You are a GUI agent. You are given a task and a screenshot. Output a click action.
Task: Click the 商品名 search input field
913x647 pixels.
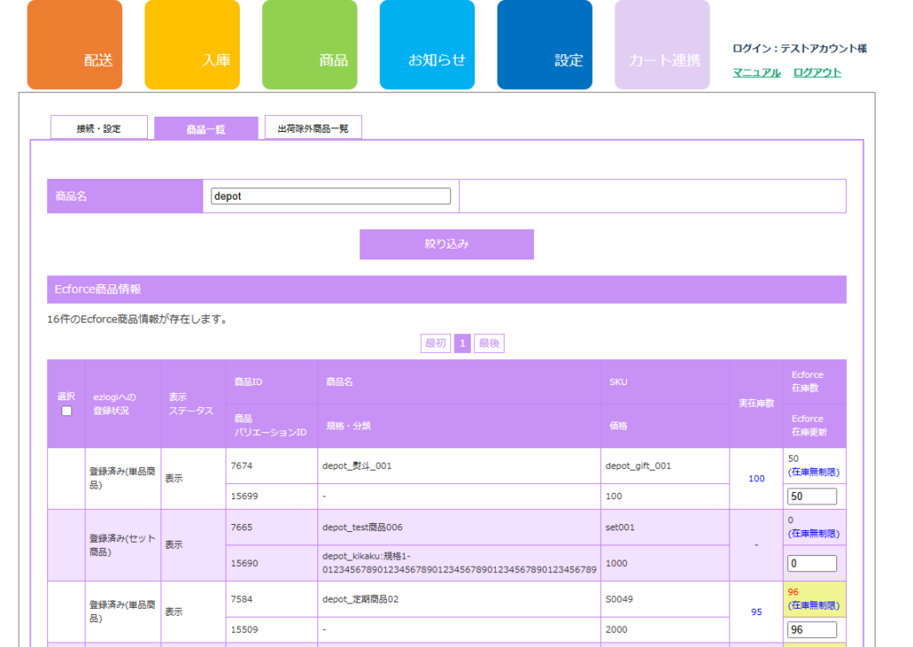click(331, 196)
